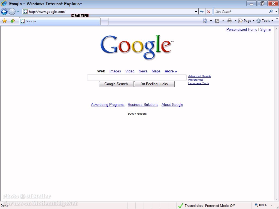Screen dimensions: 279x209
Task: Click the scrollbar down arrow
Action: (276, 199)
